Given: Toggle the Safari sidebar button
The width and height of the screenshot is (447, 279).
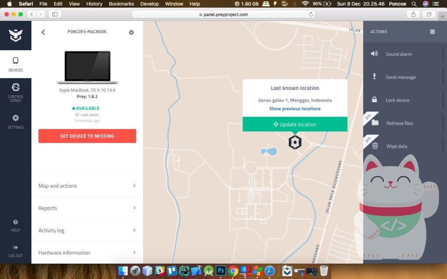Looking at the screenshot, I should click(55, 14).
